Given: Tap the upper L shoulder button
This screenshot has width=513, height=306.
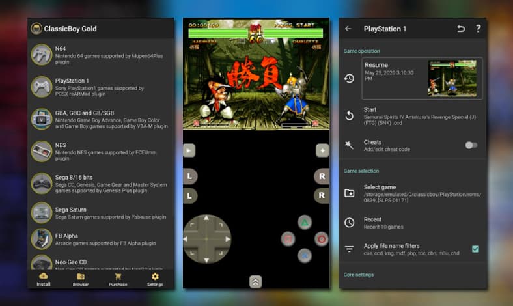Looking at the screenshot, I should click(189, 176).
